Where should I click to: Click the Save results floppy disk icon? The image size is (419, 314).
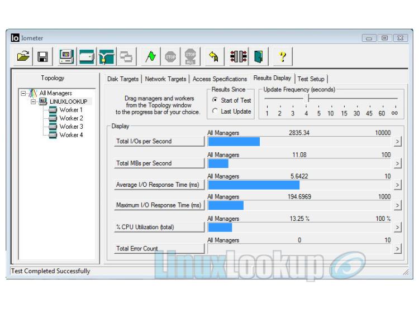tap(42, 56)
